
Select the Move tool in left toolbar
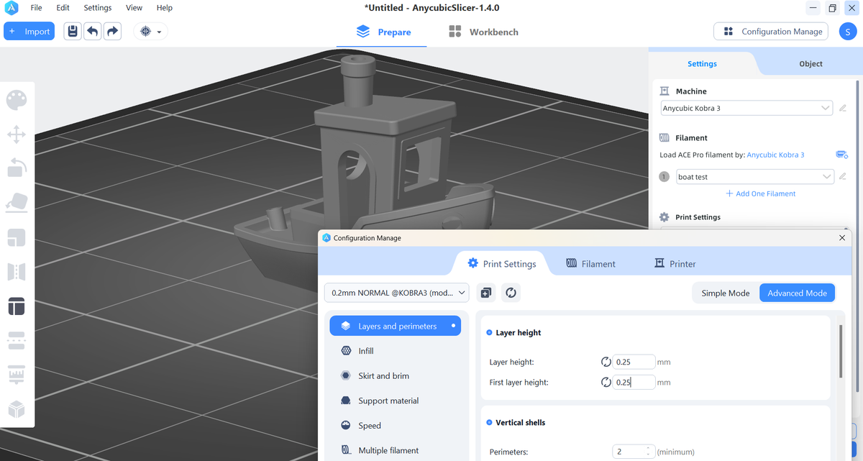click(x=17, y=134)
